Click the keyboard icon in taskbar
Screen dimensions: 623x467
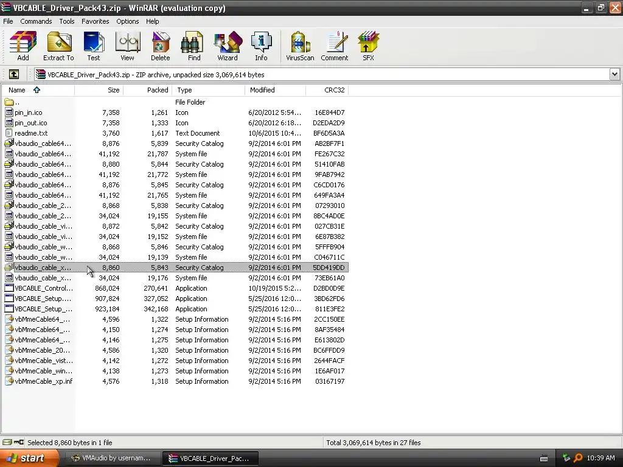point(545,458)
